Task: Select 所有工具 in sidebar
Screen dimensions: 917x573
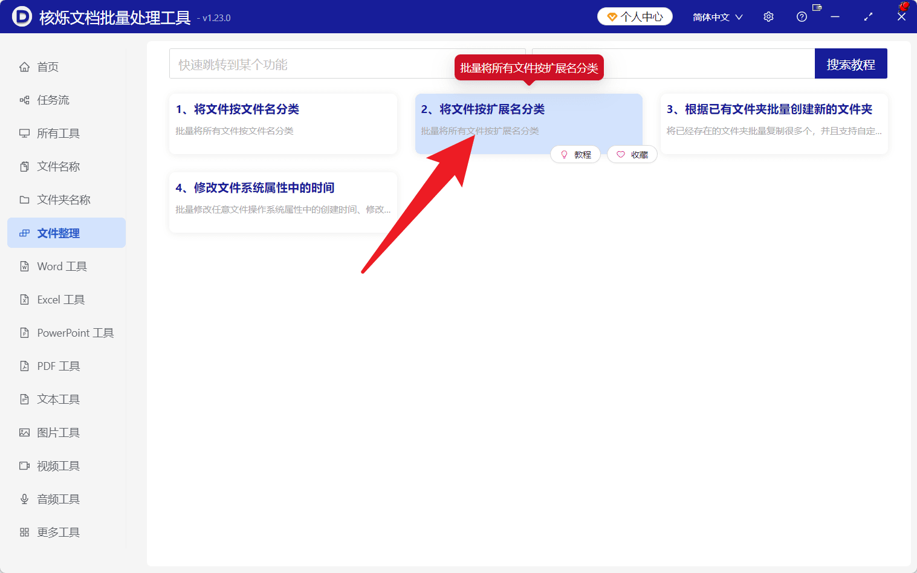Action: 66,134
